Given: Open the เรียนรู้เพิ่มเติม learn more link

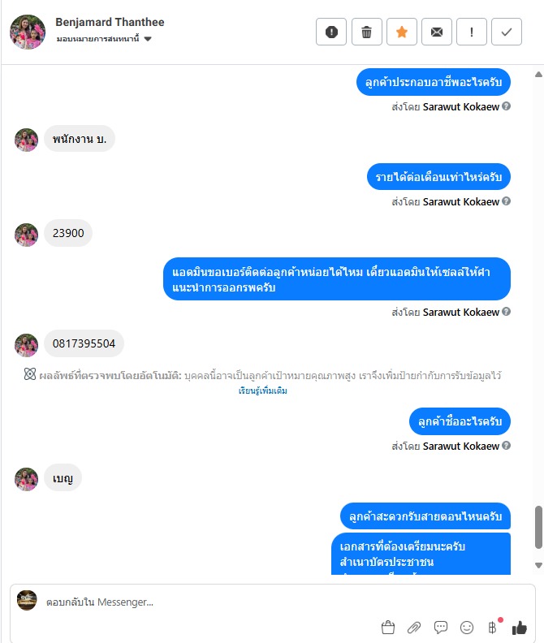Looking at the screenshot, I should (262, 391).
